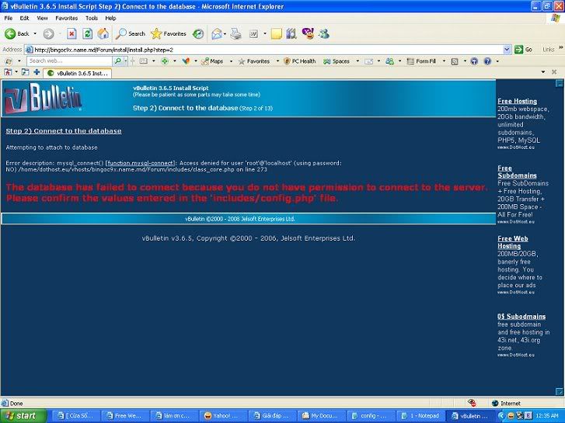Expand the address bar history dropdown

click(507, 50)
